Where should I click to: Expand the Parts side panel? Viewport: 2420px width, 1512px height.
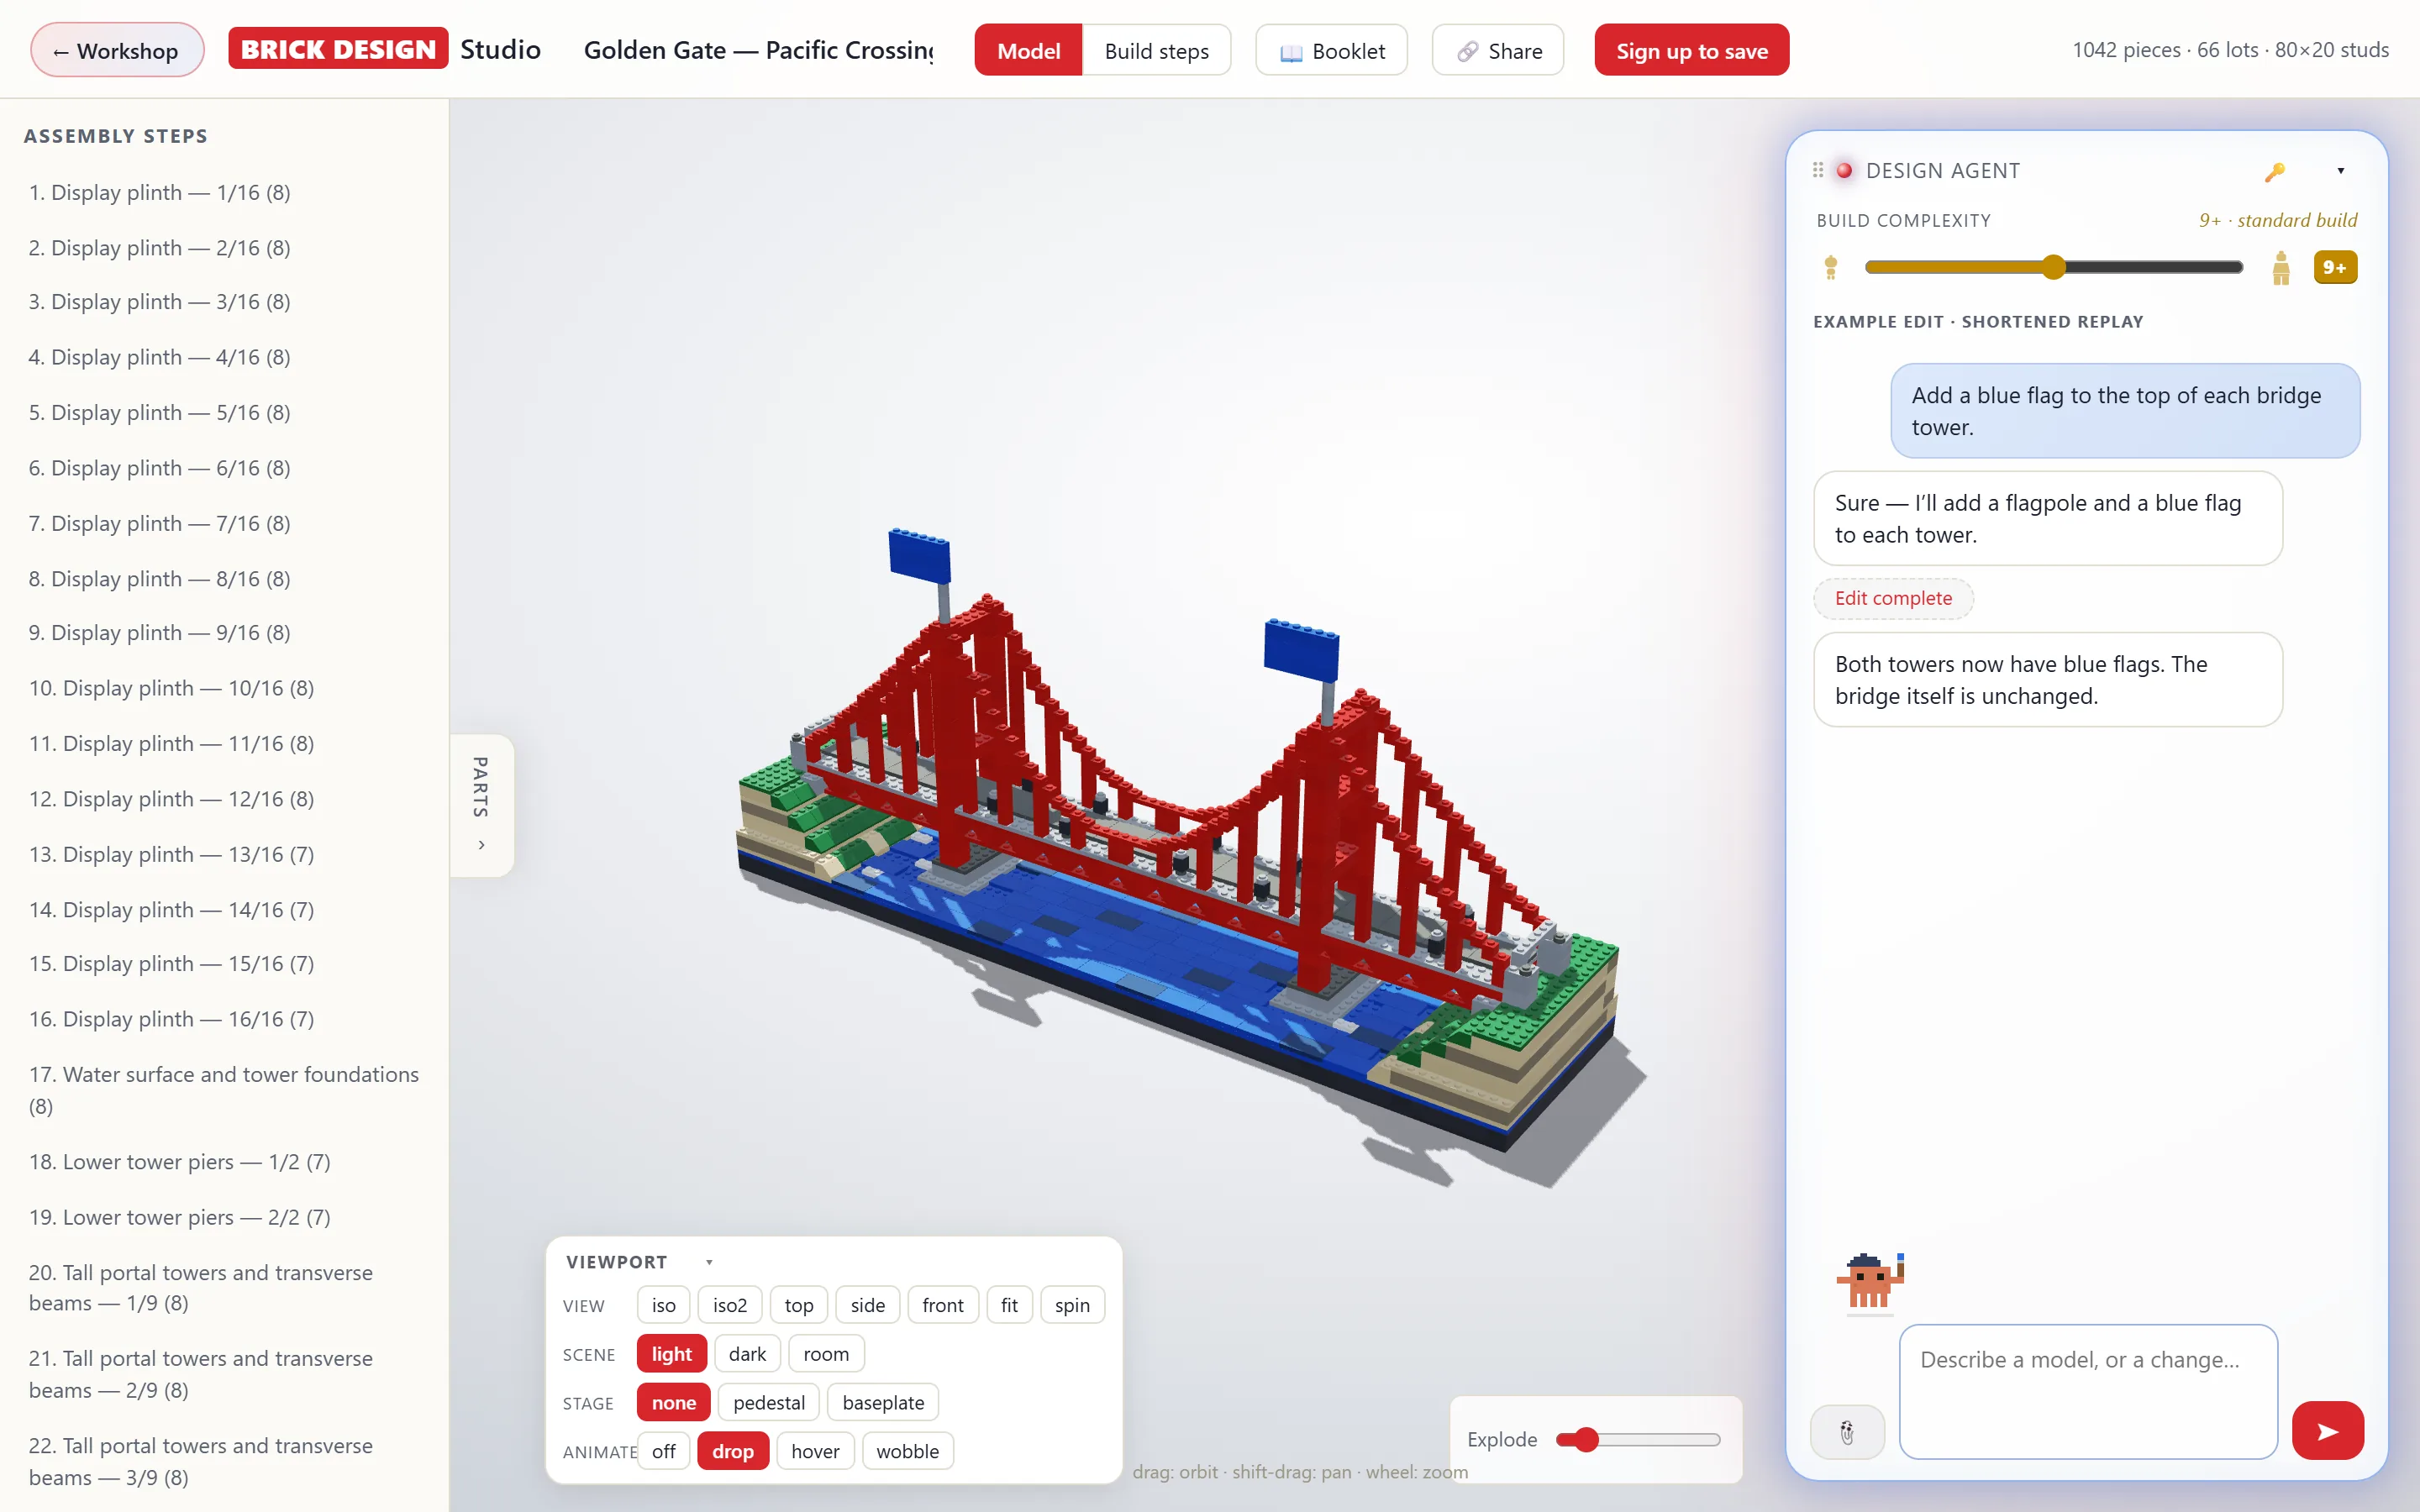[482, 805]
